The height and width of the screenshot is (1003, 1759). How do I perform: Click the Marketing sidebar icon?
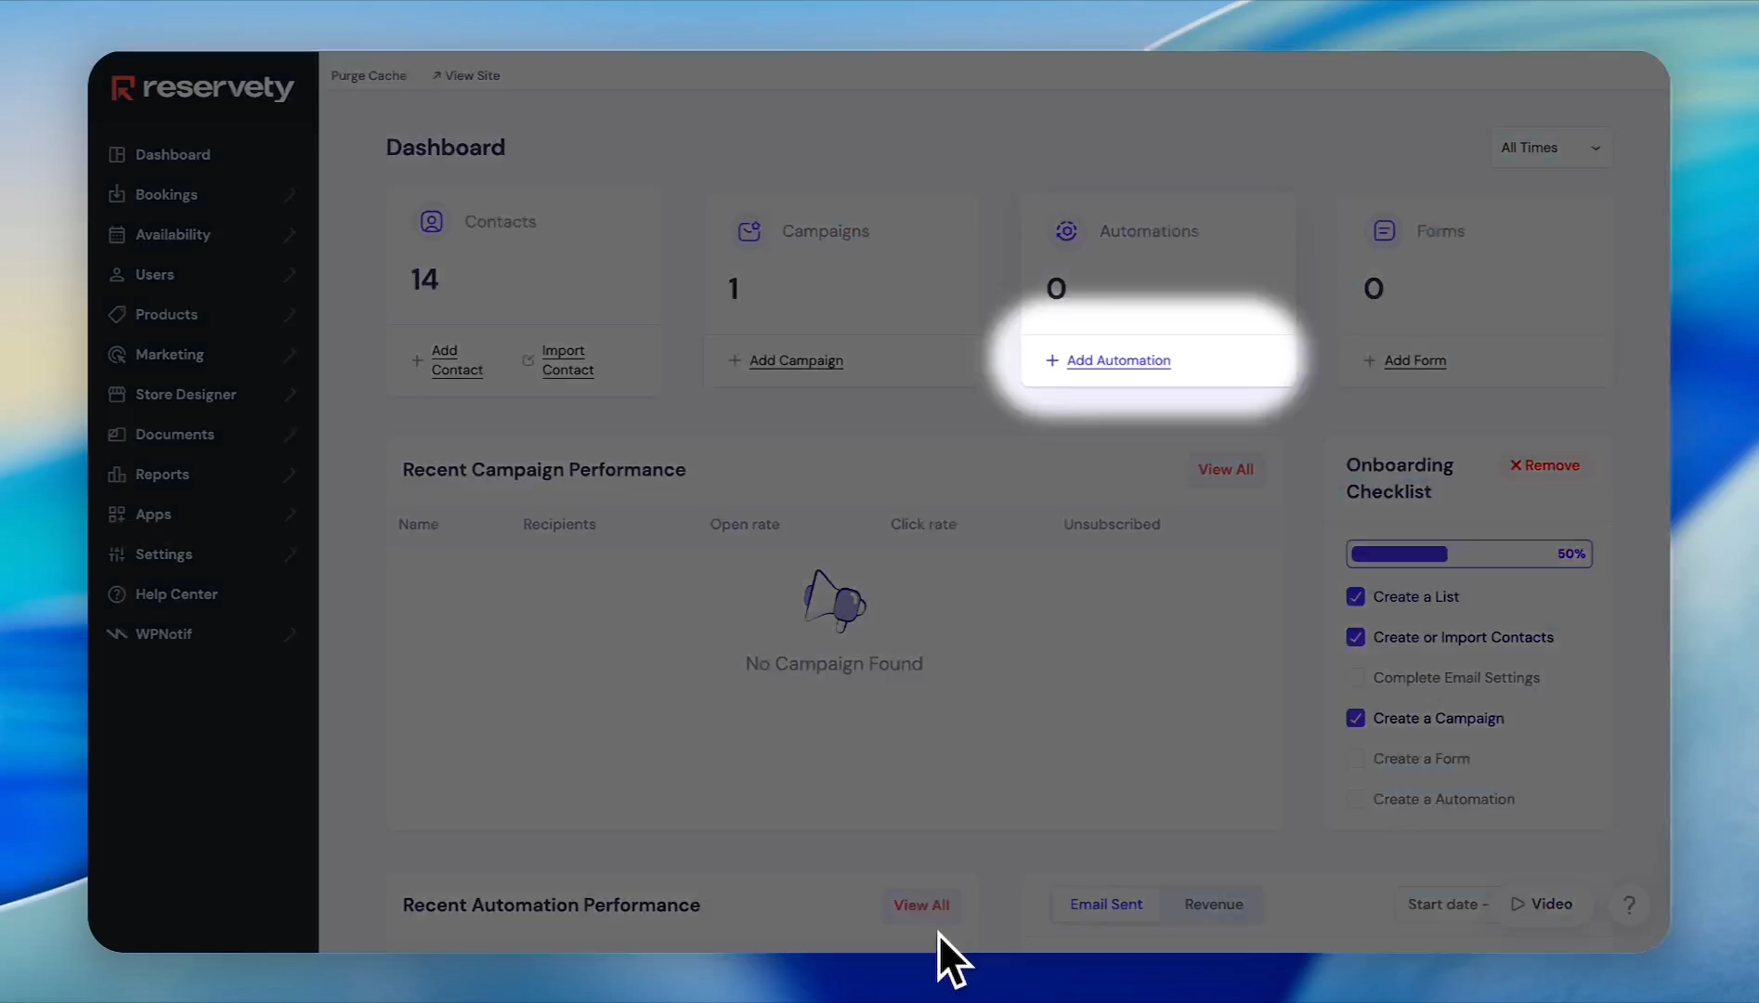[x=116, y=354]
